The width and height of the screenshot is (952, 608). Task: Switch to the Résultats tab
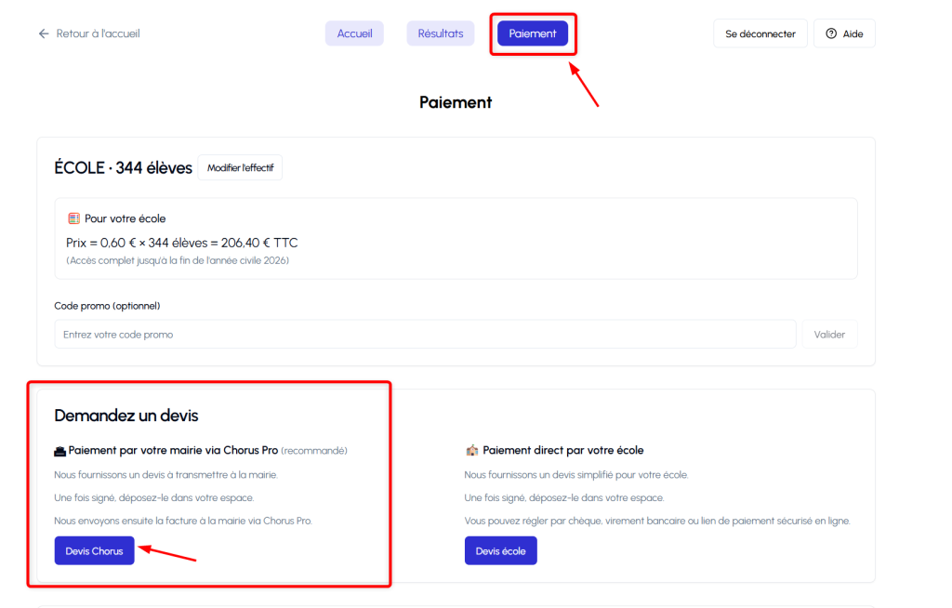click(440, 33)
